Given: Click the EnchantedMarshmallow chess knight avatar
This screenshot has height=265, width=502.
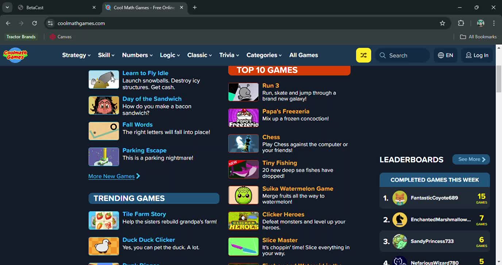Looking at the screenshot, I should pos(400,219).
